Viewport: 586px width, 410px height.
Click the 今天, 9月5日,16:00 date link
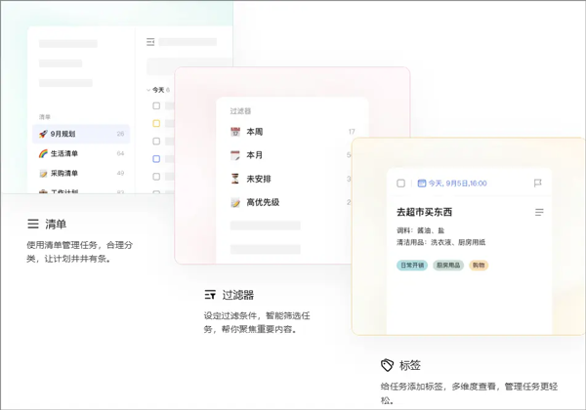(x=457, y=184)
